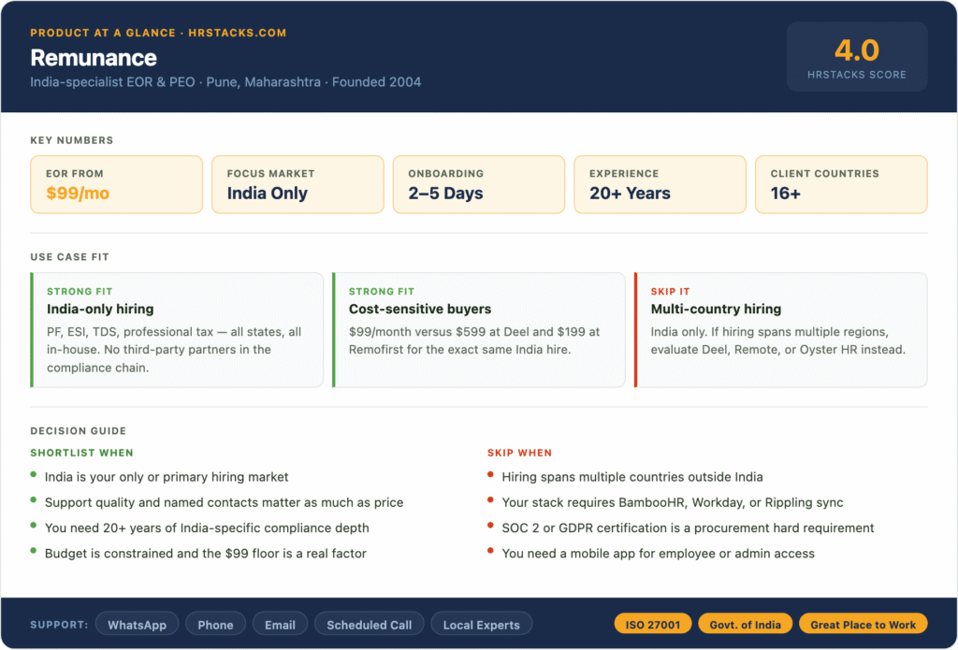Click the 'PF, ESI, TDS, professional tax' description

[174, 350]
